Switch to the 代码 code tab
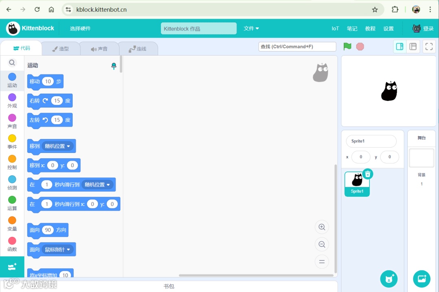This screenshot has height=292, width=439. (x=22, y=48)
